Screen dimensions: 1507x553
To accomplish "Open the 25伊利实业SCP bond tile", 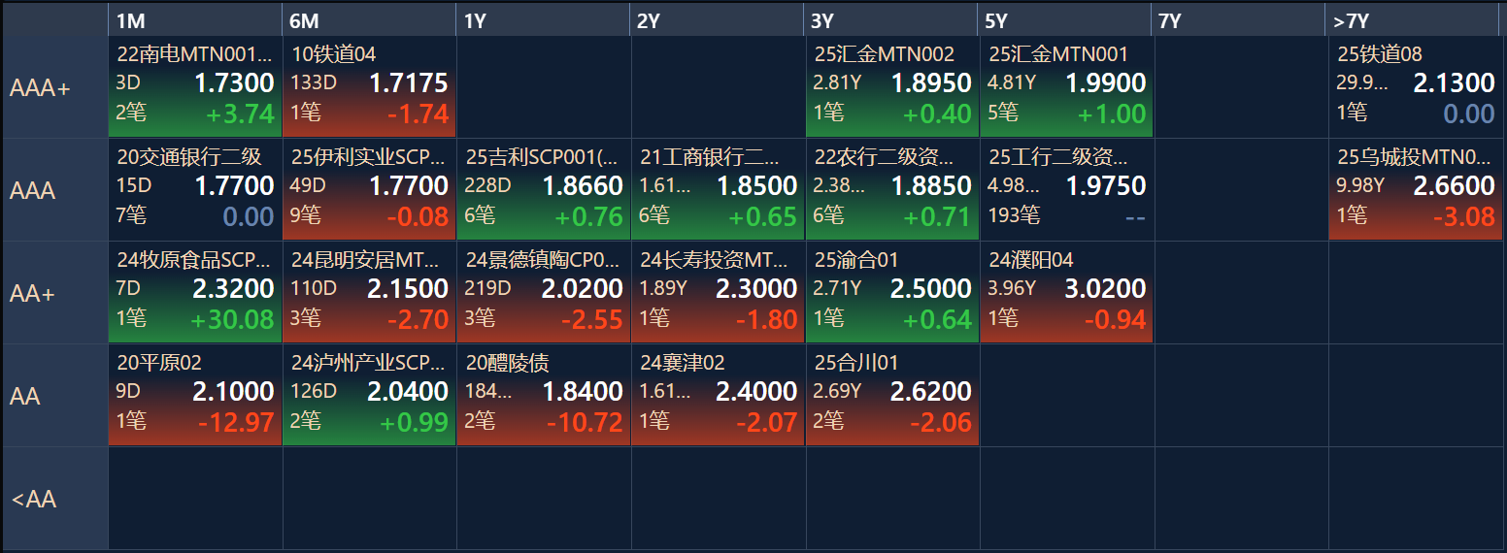I will pyautogui.click(x=369, y=189).
